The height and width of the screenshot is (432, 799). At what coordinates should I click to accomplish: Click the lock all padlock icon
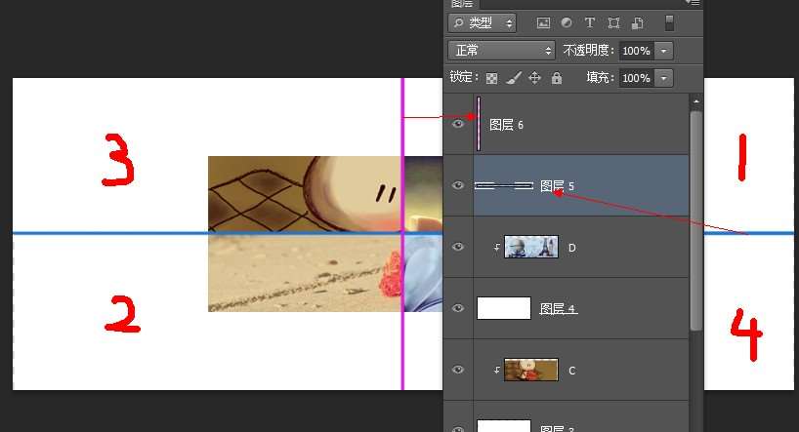[x=557, y=78]
